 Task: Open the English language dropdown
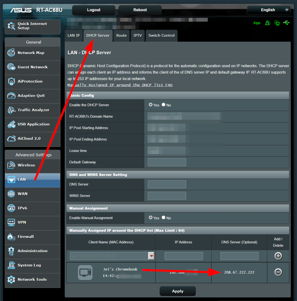pos(269,10)
